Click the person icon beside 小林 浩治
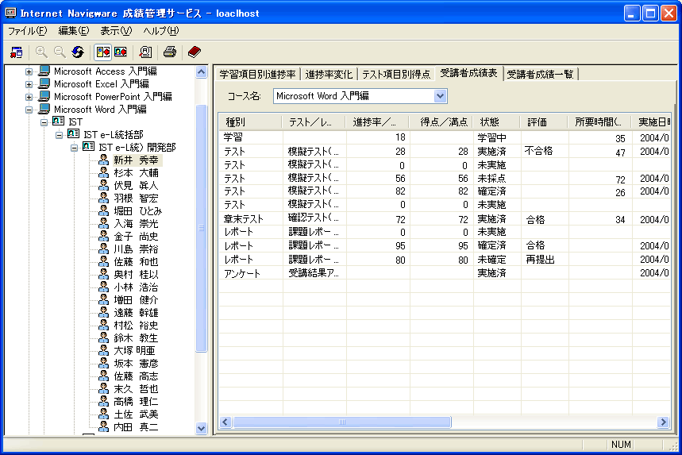This screenshot has width=682, height=455. [103, 287]
